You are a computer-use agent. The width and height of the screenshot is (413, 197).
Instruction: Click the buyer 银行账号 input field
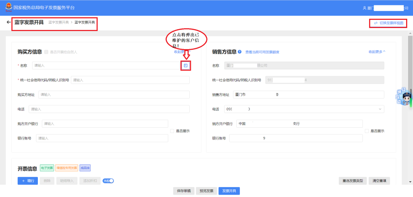click(102, 138)
